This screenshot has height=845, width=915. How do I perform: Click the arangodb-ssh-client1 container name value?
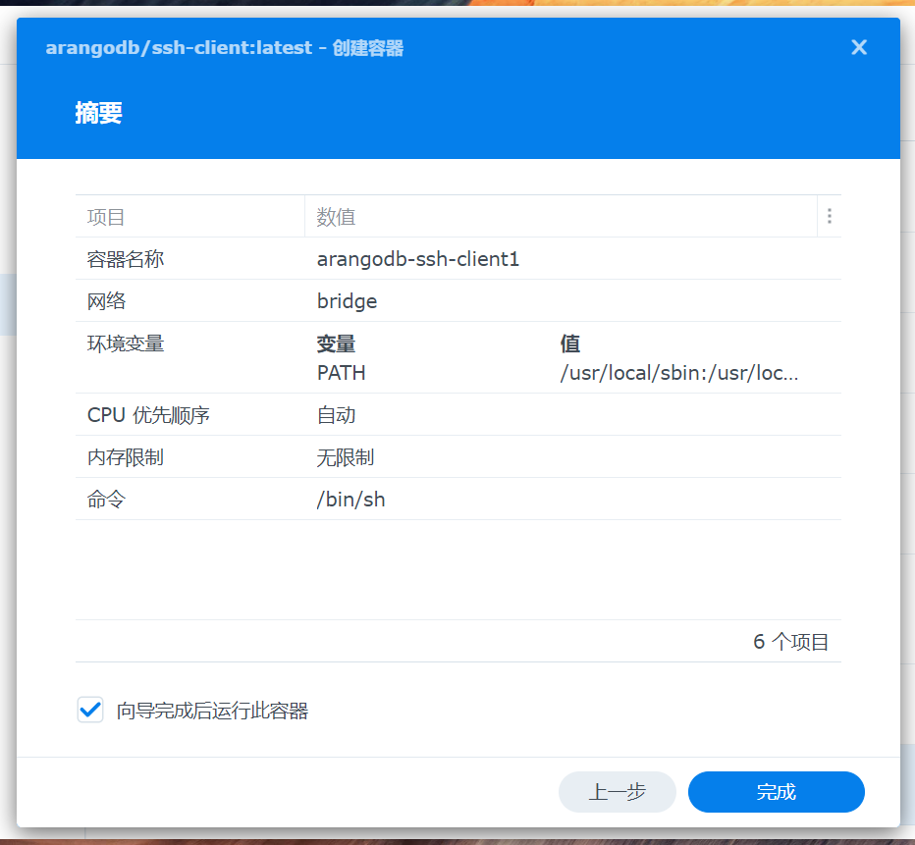click(417, 259)
